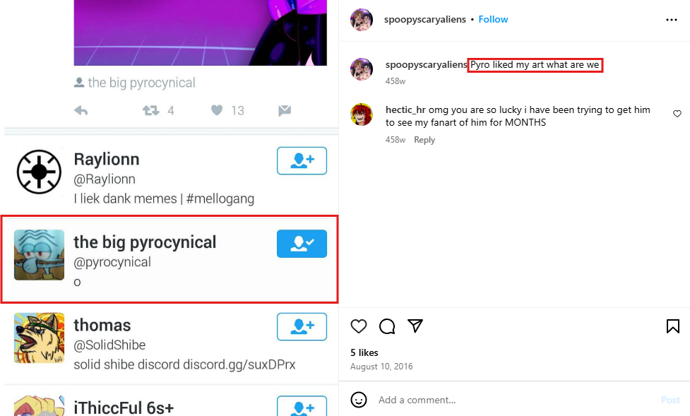The image size is (690, 416).
Task: Click the paper plane share icon
Action: point(415,326)
